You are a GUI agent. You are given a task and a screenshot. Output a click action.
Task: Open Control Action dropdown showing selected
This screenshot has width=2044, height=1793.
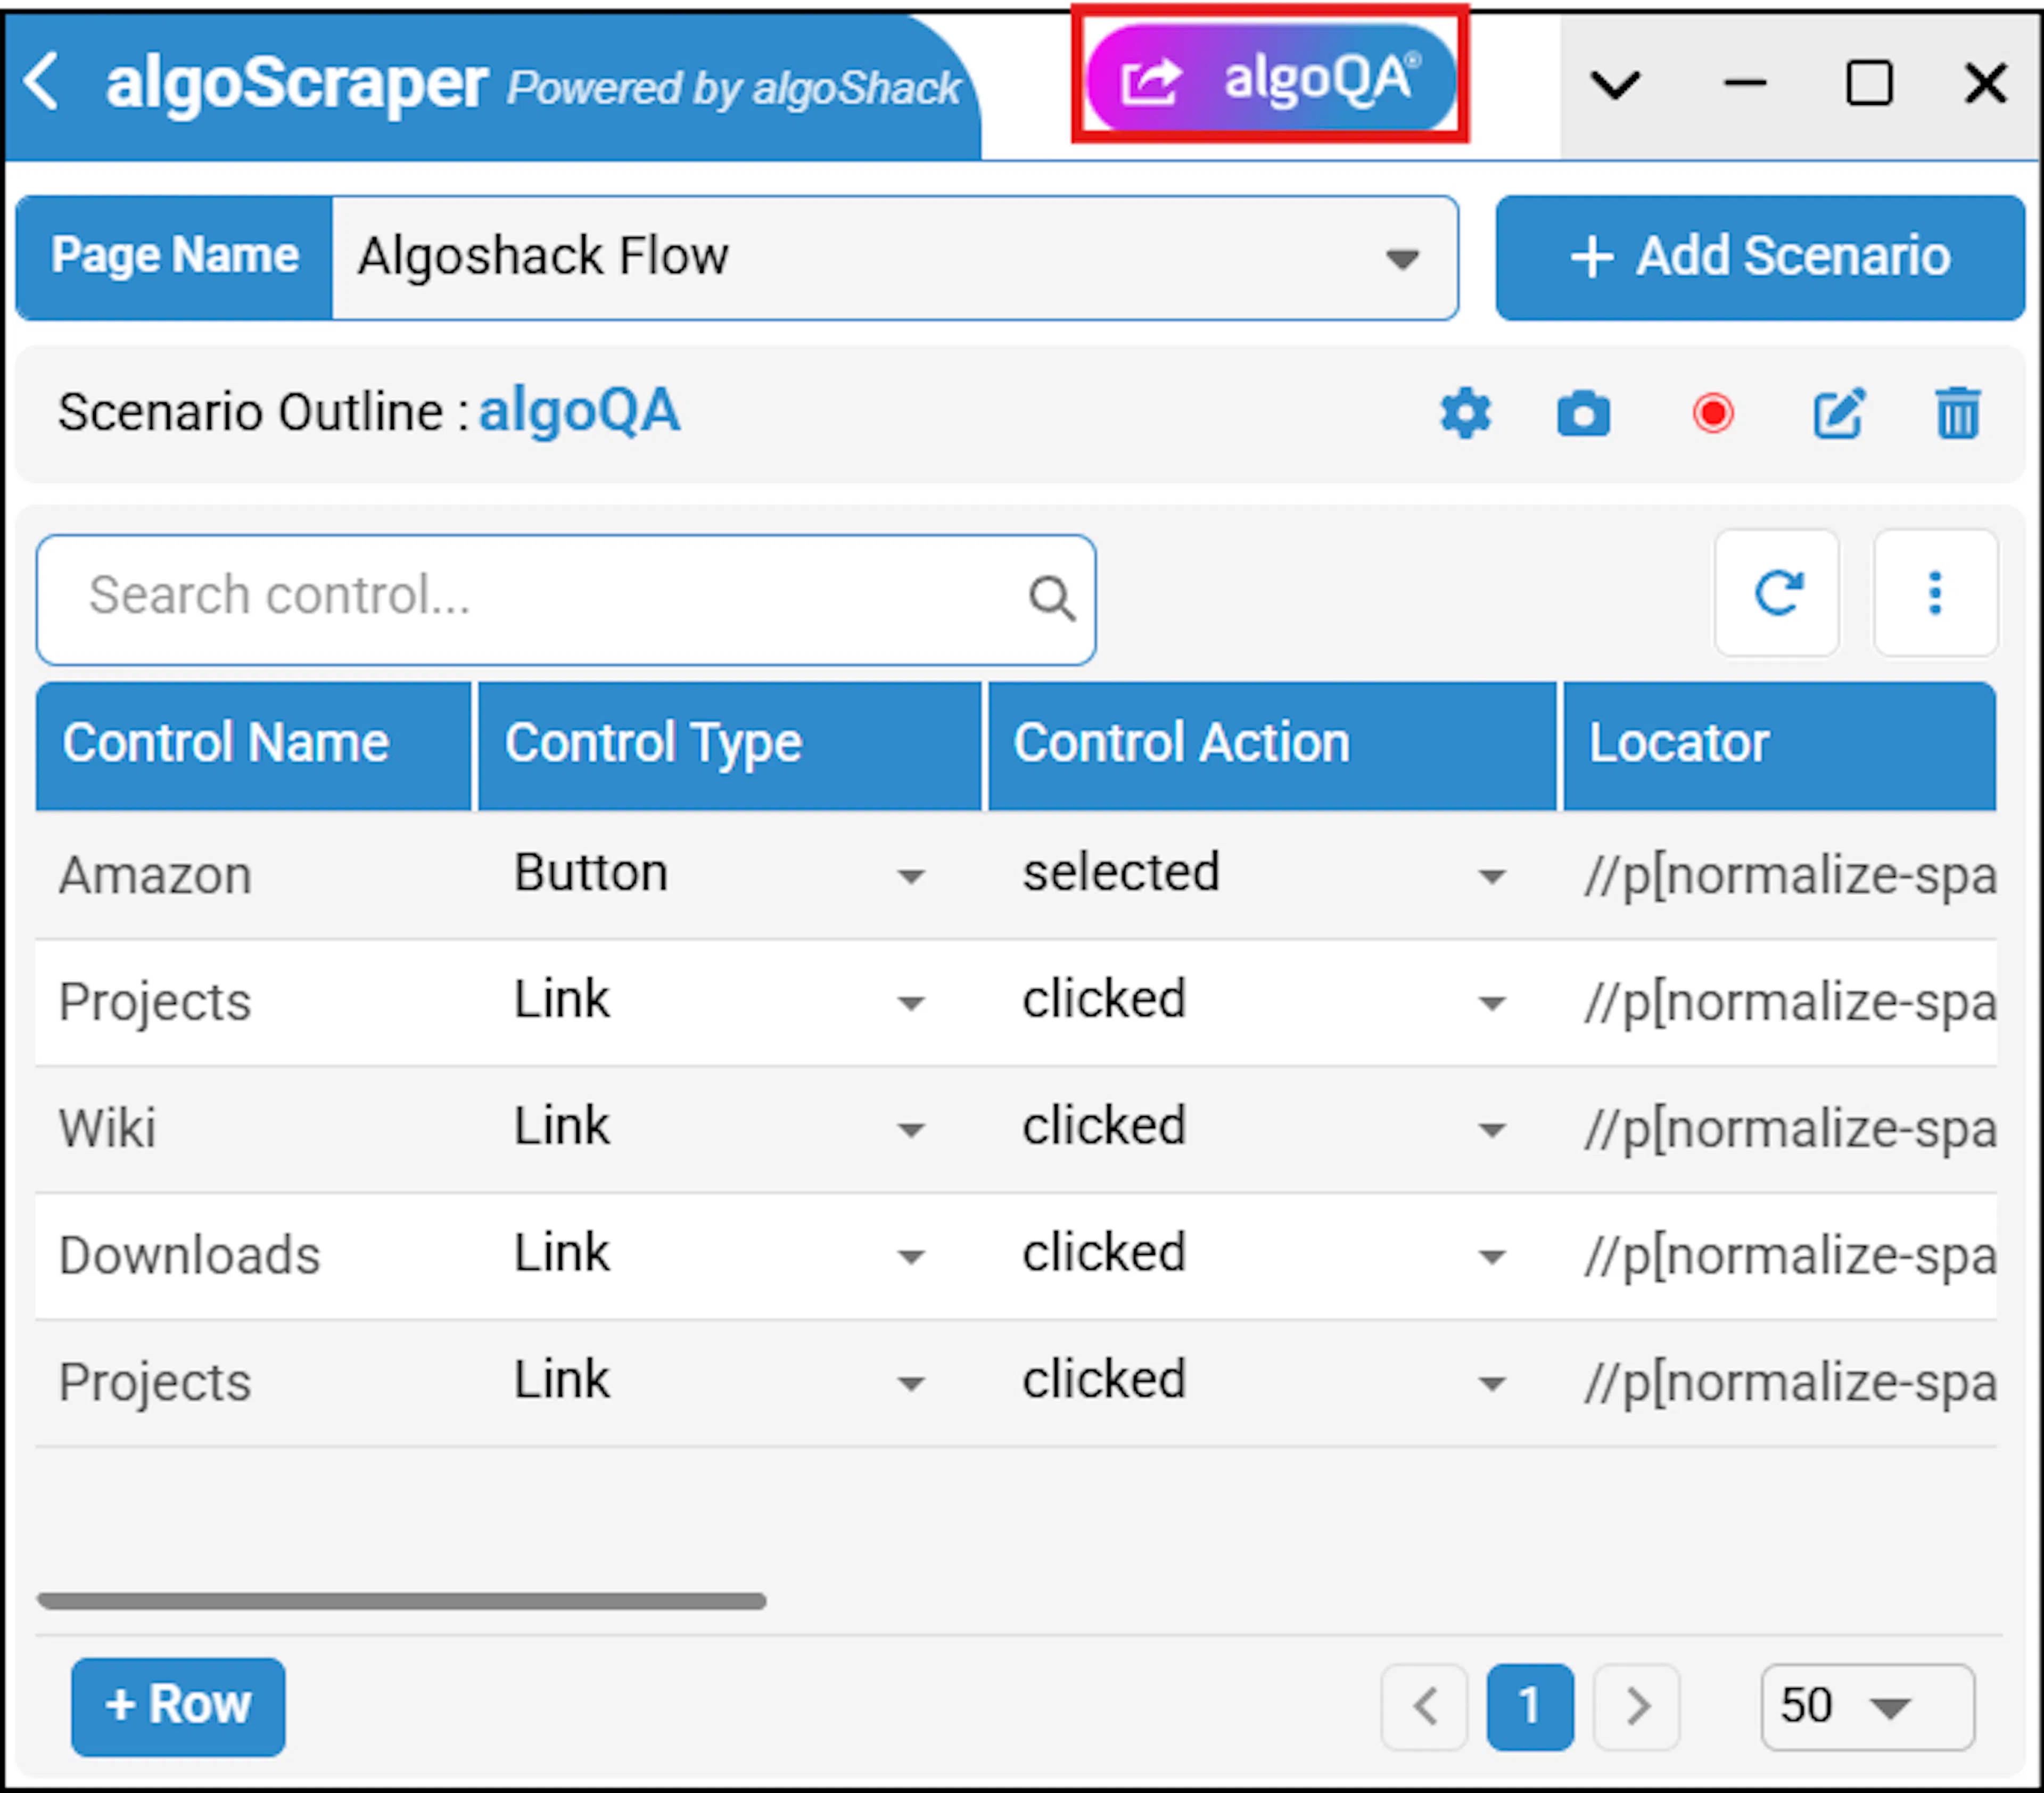(x=1266, y=874)
